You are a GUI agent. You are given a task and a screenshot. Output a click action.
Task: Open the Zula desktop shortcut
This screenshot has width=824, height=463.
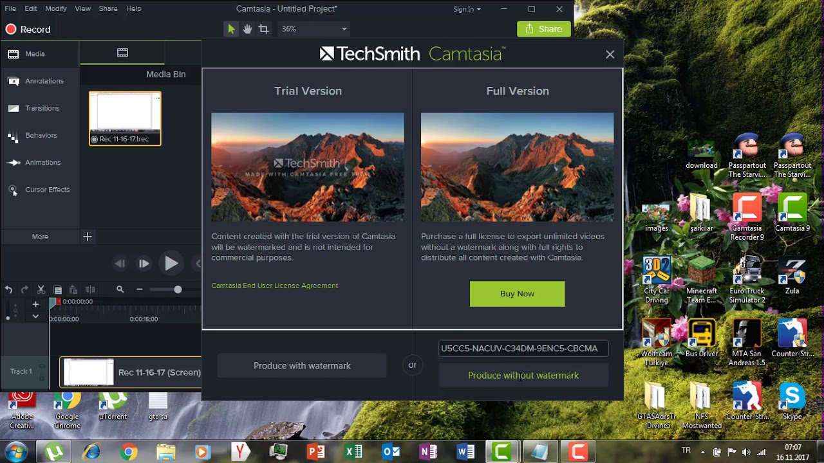[792, 275]
